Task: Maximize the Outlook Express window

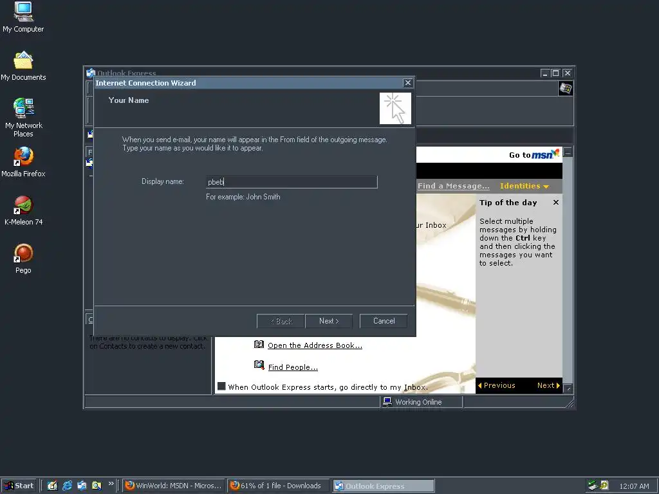Action: point(555,73)
